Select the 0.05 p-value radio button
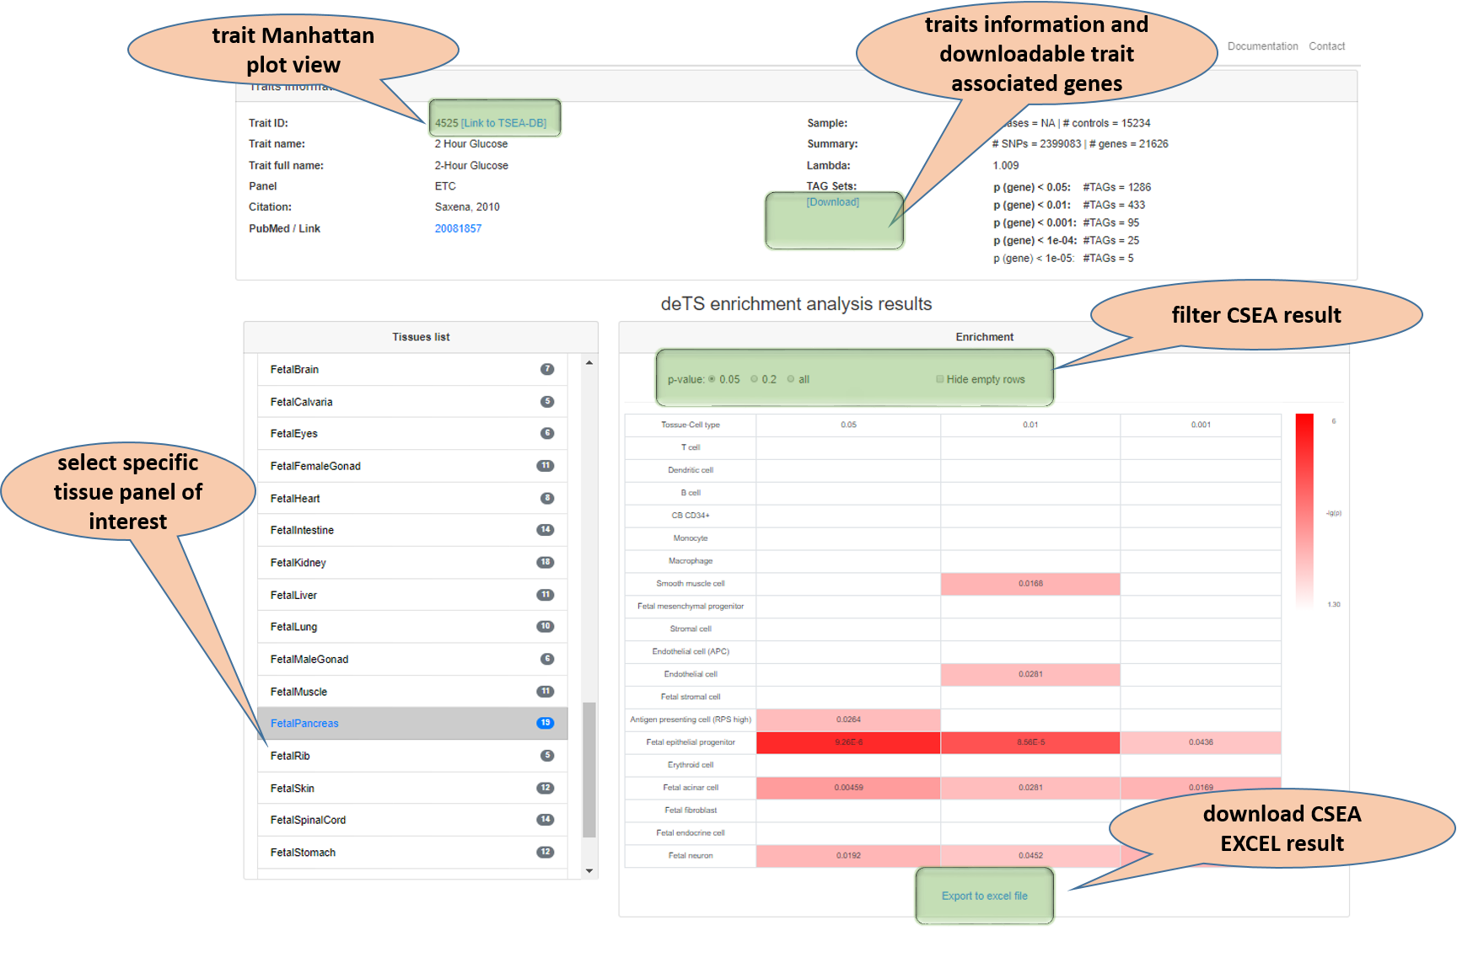The height and width of the screenshot is (963, 1457). (x=712, y=379)
